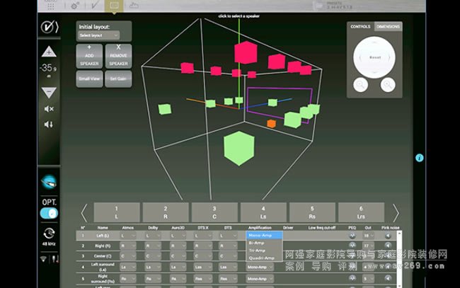Screen dimensions: 460x288
Task: Switch to the DIMENSIONS tab
Action: [388, 26]
